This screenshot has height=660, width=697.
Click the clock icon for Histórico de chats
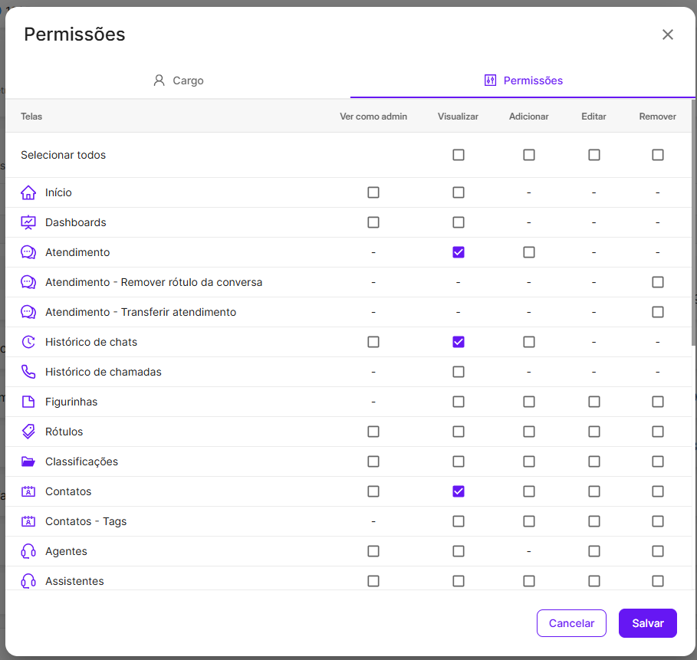coord(28,342)
